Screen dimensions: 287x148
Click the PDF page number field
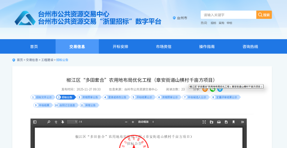point(72,122)
